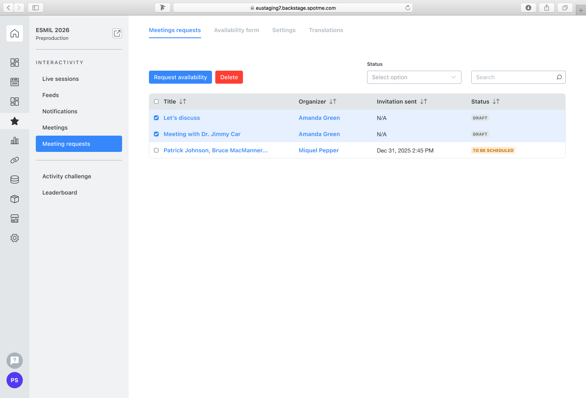
Task: Open the storefront sidebar icon
Action: [15, 218]
